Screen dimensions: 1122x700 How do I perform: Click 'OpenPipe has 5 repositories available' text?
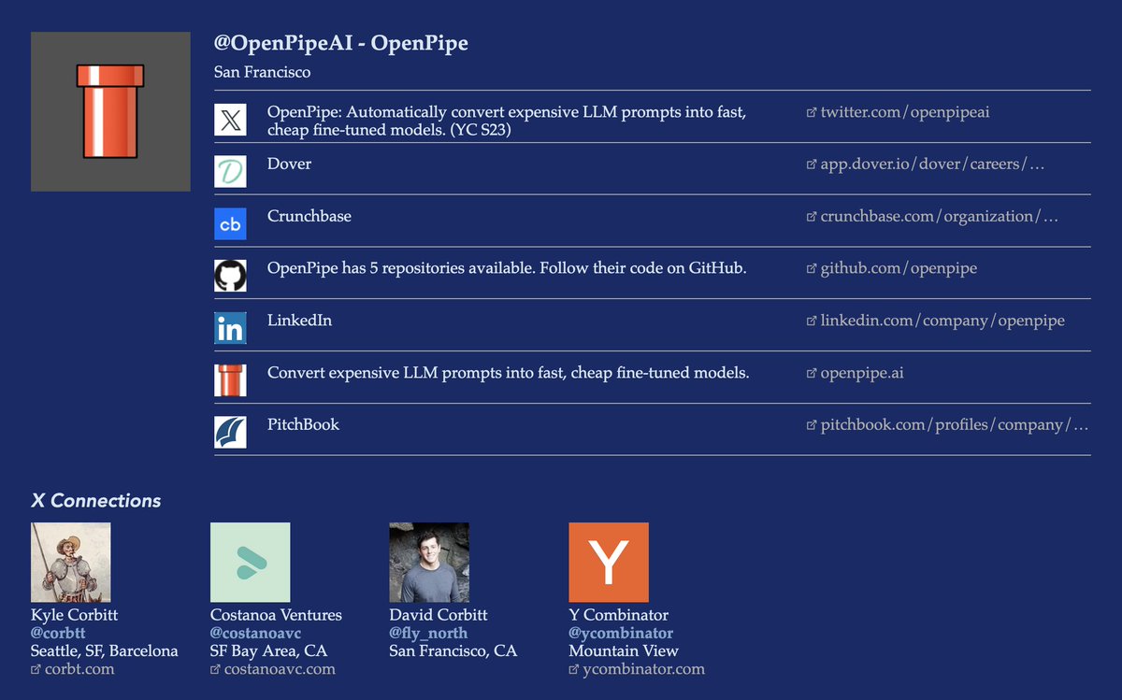click(507, 268)
